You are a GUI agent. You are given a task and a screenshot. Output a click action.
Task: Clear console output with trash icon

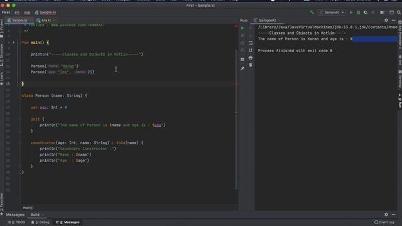(x=251, y=65)
